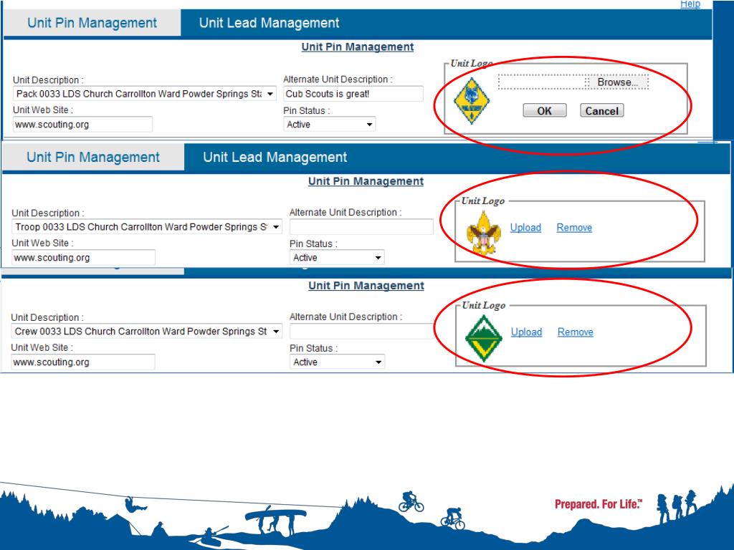Click Upload link beside Crew logo

click(527, 332)
